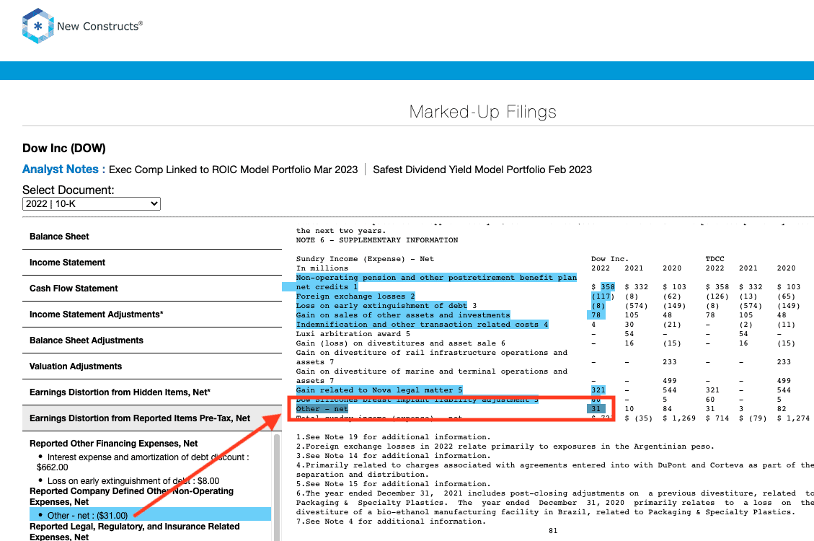Screen dimensions: 814x541
Task: Click the Dow Inc (DOW) company heading
Action: tap(64, 149)
